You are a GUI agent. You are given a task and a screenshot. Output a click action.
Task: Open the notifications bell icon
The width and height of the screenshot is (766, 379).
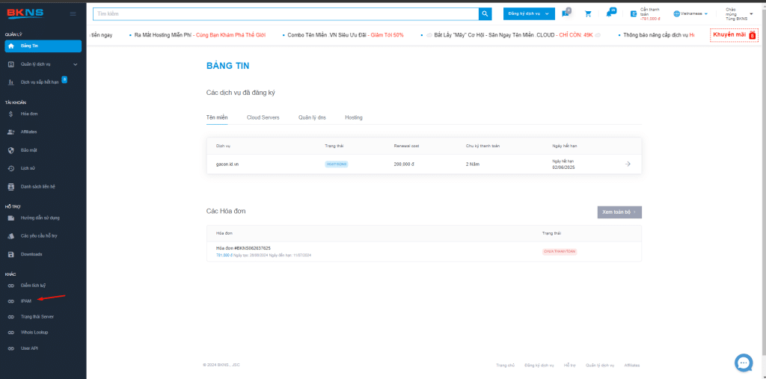[610, 14]
